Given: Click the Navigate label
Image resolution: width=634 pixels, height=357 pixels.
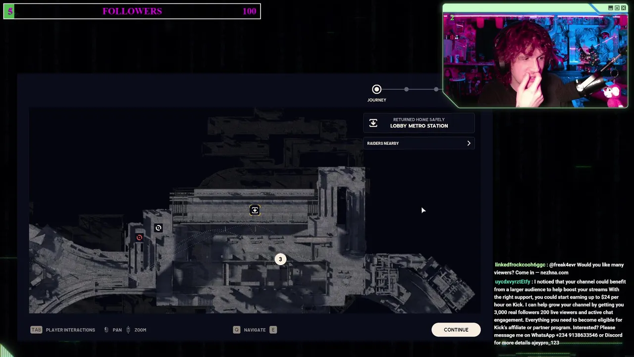Looking at the screenshot, I should [x=255, y=330].
